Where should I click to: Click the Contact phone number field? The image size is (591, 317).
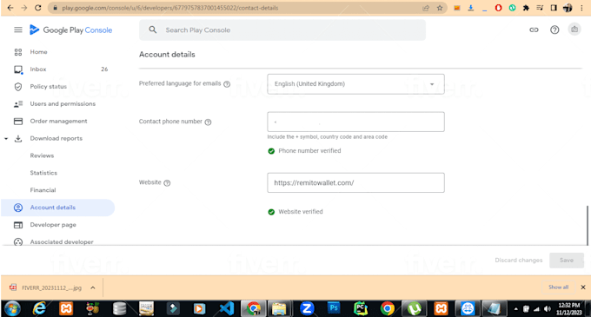point(355,122)
